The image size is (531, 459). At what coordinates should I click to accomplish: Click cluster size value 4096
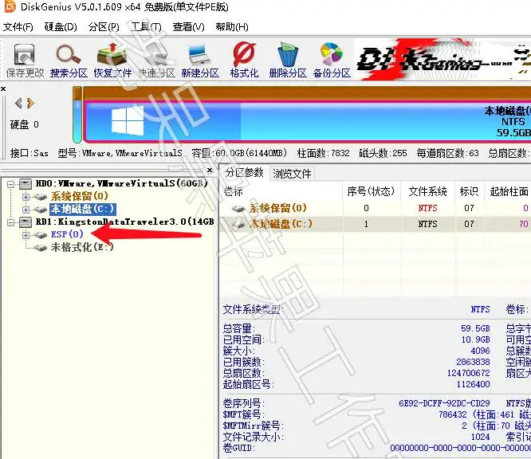(480, 351)
